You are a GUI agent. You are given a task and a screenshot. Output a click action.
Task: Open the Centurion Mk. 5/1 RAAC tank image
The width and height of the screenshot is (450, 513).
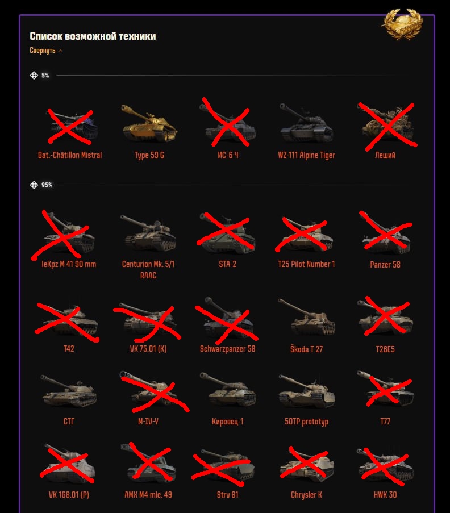(148, 233)
